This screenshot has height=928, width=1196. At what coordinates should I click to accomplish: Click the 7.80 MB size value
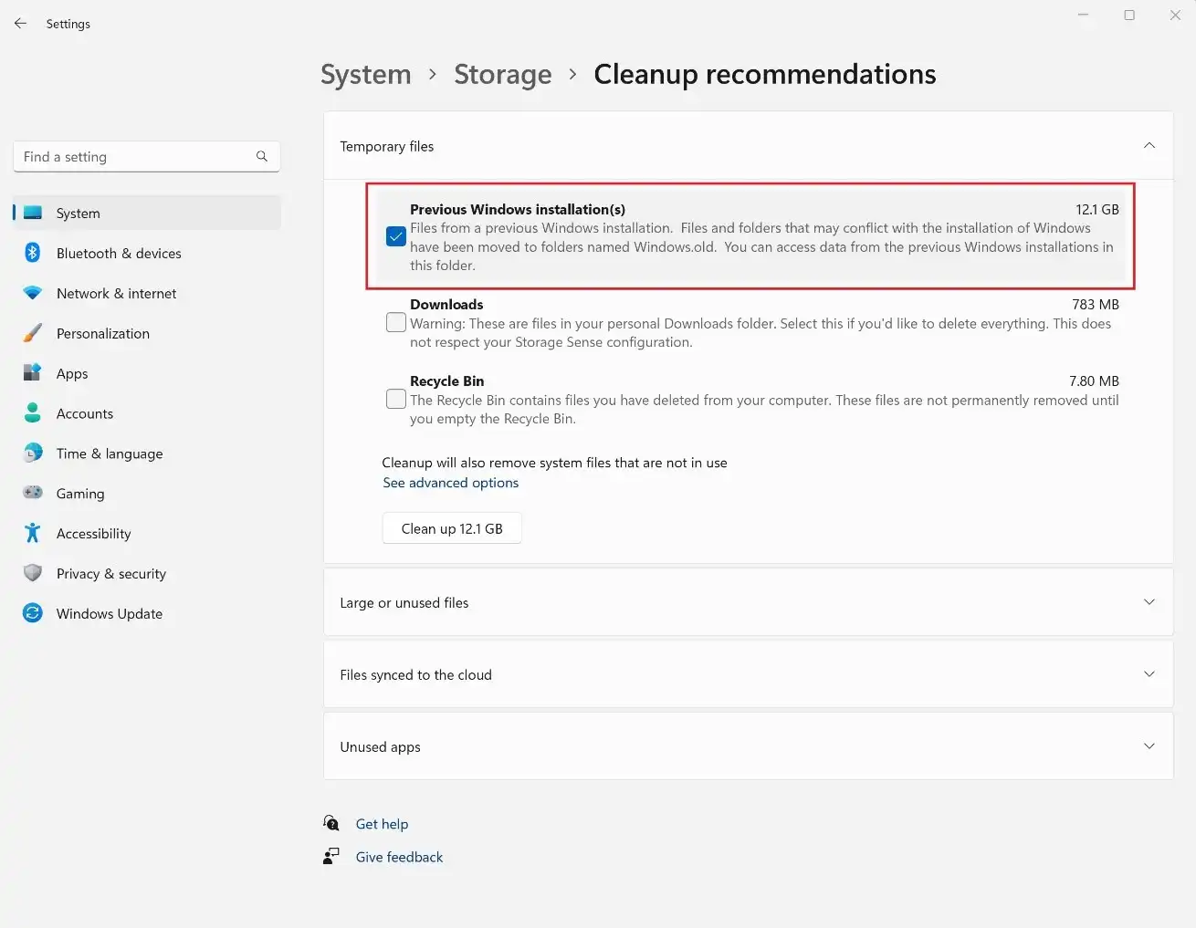pyautogui.click(x=1094, y=381)
